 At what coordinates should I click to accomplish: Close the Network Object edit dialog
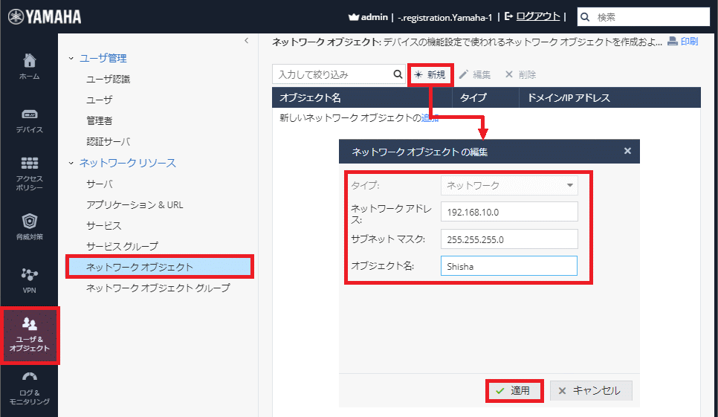(627, 151)
